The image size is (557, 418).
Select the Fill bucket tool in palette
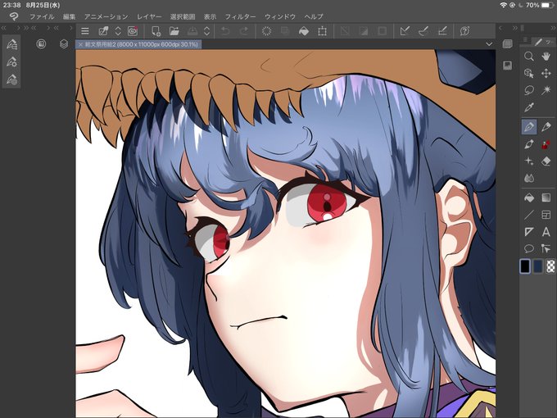pos(529,198)
